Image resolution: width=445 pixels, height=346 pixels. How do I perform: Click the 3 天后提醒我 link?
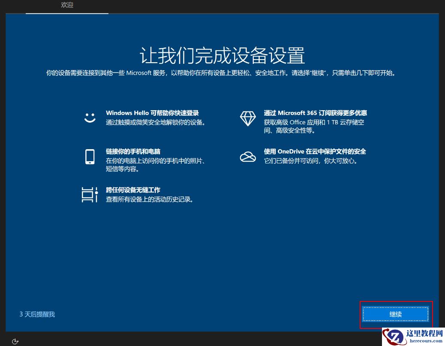pyautogui.click(x=37, y=314)
